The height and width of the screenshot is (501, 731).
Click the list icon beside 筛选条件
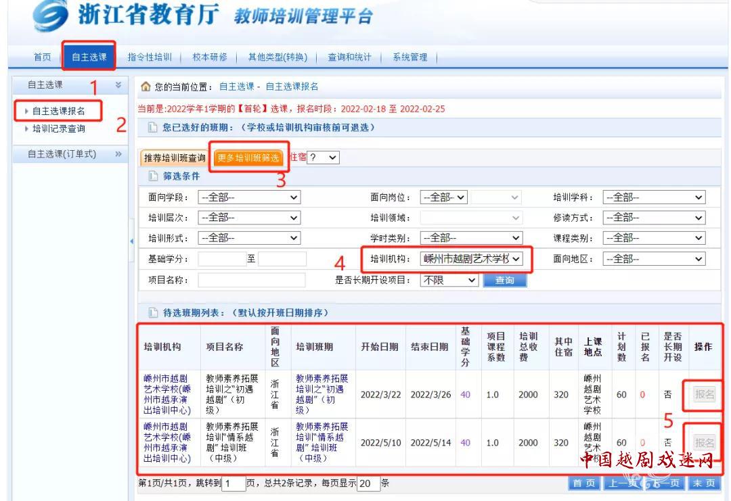point(152,175)
